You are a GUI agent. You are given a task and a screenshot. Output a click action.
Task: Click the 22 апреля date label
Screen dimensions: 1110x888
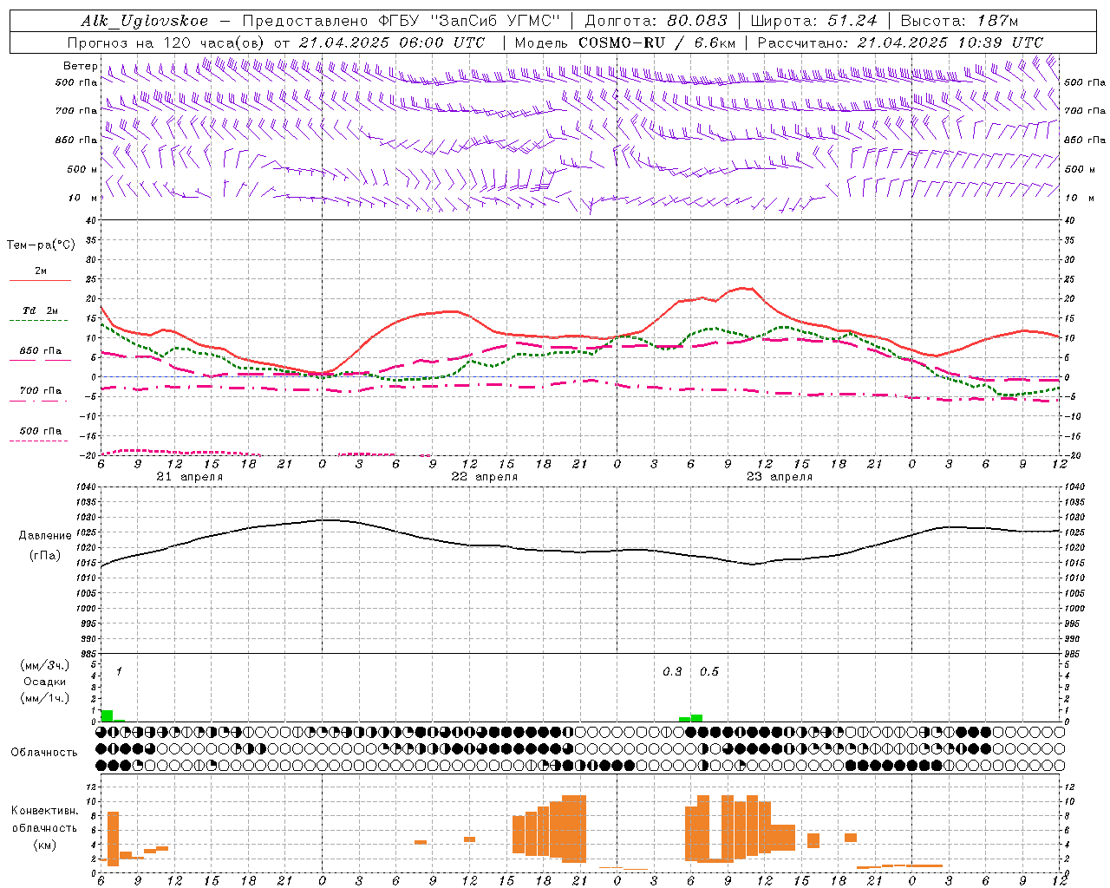click(x=484, y=477)
